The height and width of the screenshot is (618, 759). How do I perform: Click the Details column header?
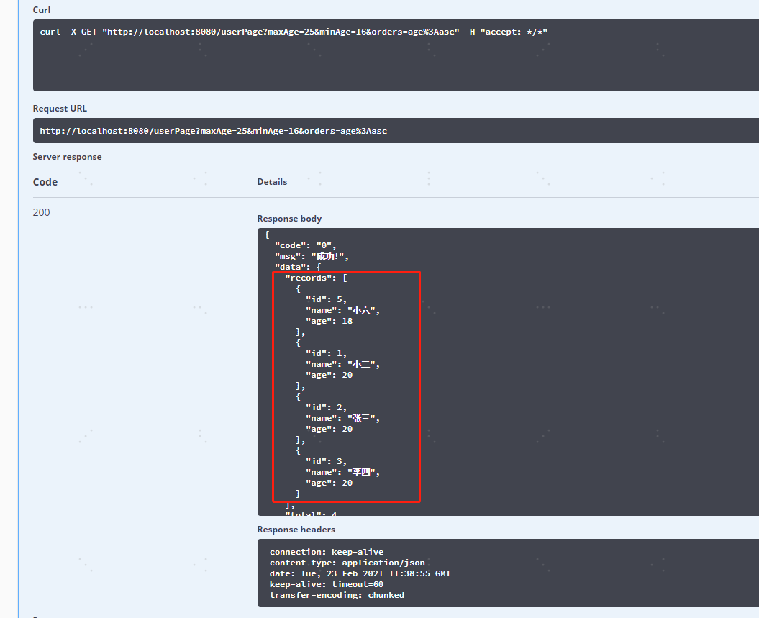coord(272,182)
